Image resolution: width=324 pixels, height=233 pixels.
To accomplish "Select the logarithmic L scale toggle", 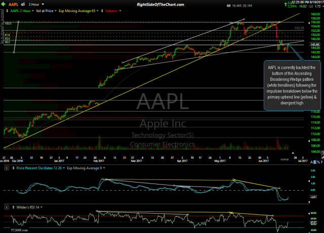I will point(315,162).
